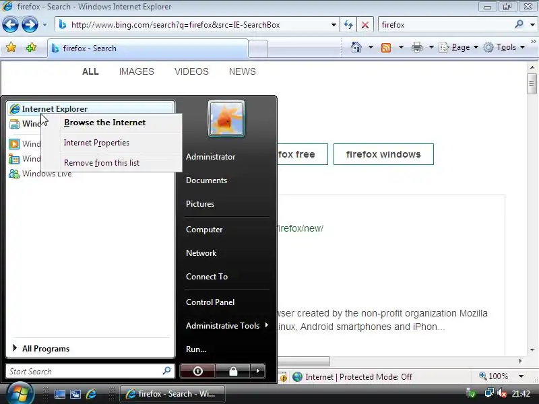Click the IE vertical scrollbar thumb
Screen dimensions: 539x404
pos(532,83)
